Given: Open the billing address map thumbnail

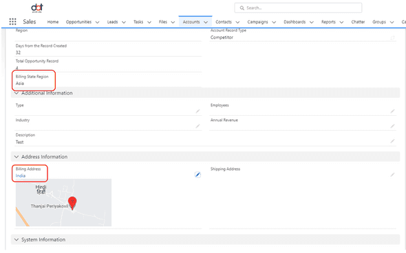Looking at the screenshot, I should (x=63, y=202).
